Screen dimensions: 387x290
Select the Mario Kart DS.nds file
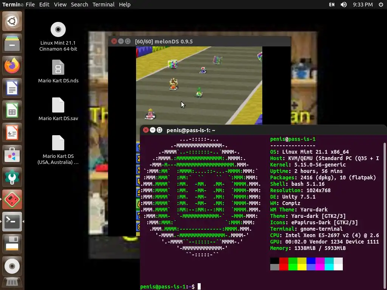click(58, 71)
